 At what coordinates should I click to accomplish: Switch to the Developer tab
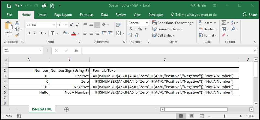pos(156,15)
